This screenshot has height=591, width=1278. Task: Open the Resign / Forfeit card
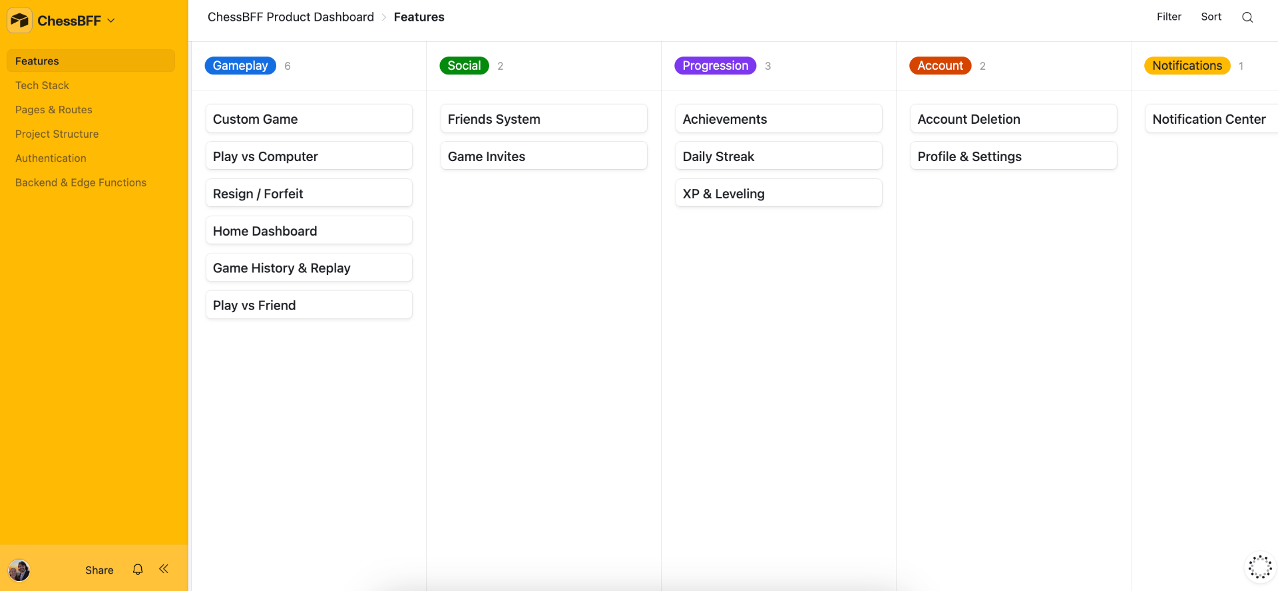click(309, 193)
